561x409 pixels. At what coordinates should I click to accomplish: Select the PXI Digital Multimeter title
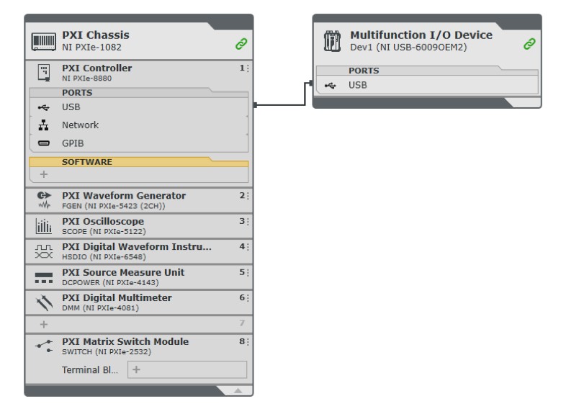tap(117, 298)
